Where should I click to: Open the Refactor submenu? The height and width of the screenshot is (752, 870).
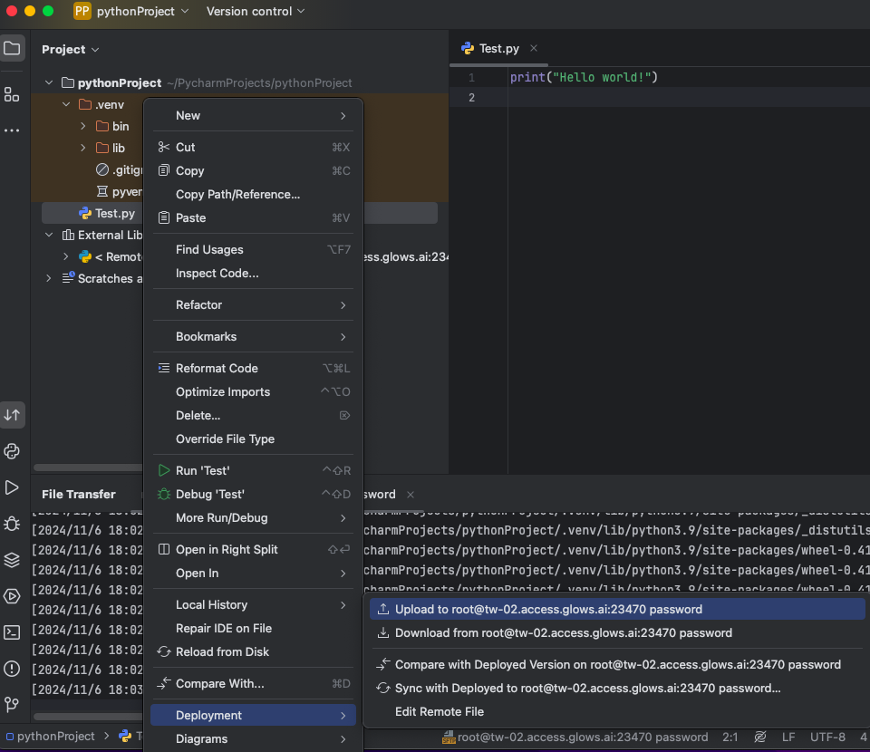(x=253, y=304)
